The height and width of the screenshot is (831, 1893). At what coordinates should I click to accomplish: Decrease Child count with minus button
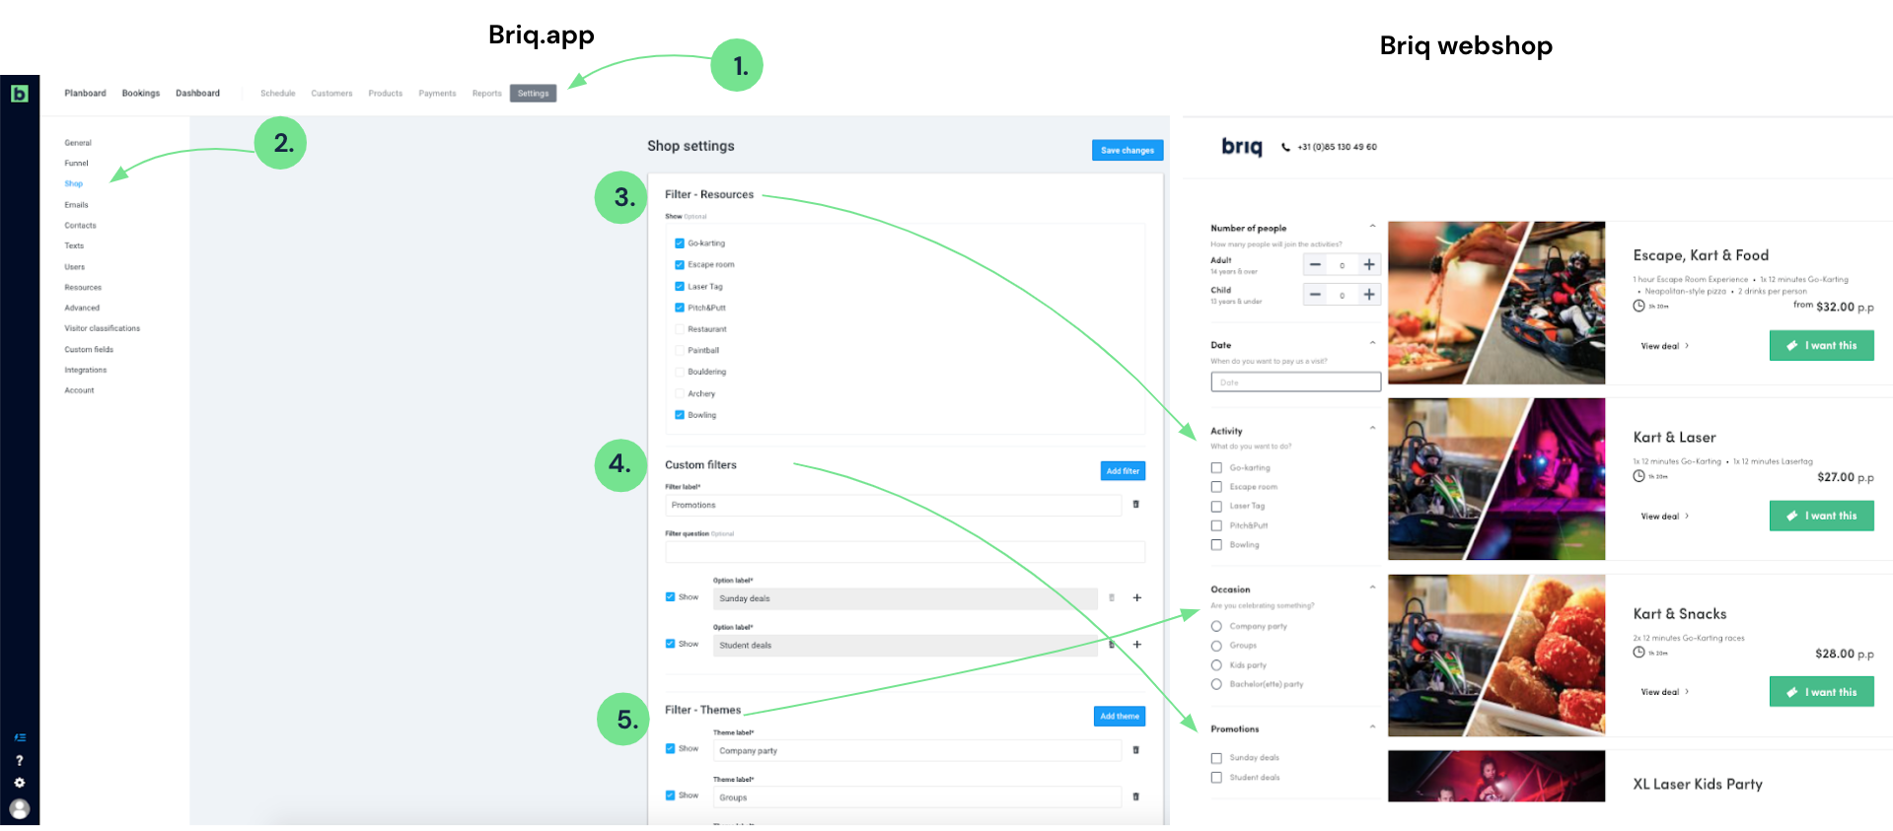click(1315, 294)
